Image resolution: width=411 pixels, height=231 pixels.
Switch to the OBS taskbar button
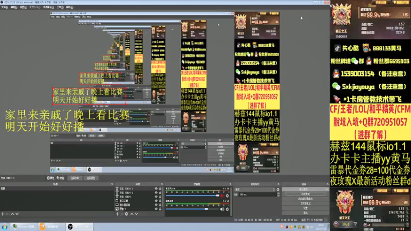pyautogui.click(x=80, y=227)
